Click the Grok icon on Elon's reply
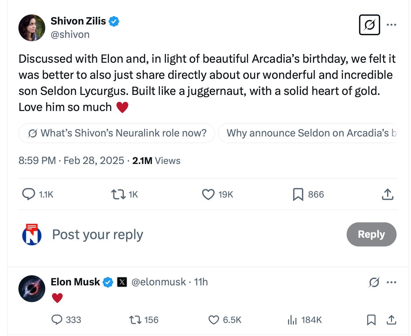 (x=374, y=282)
